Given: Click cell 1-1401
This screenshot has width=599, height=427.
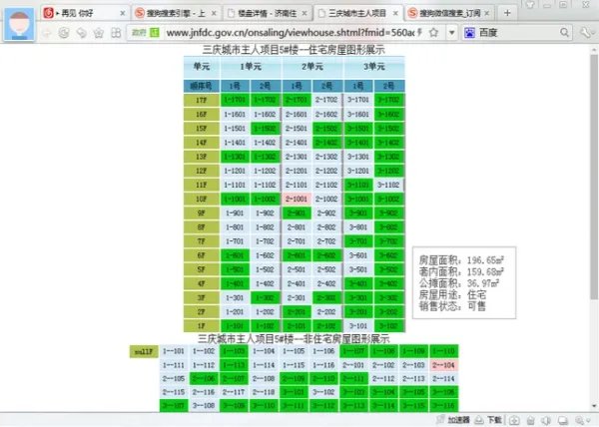Looking at the screenshot, I should [x=235, y=143].
